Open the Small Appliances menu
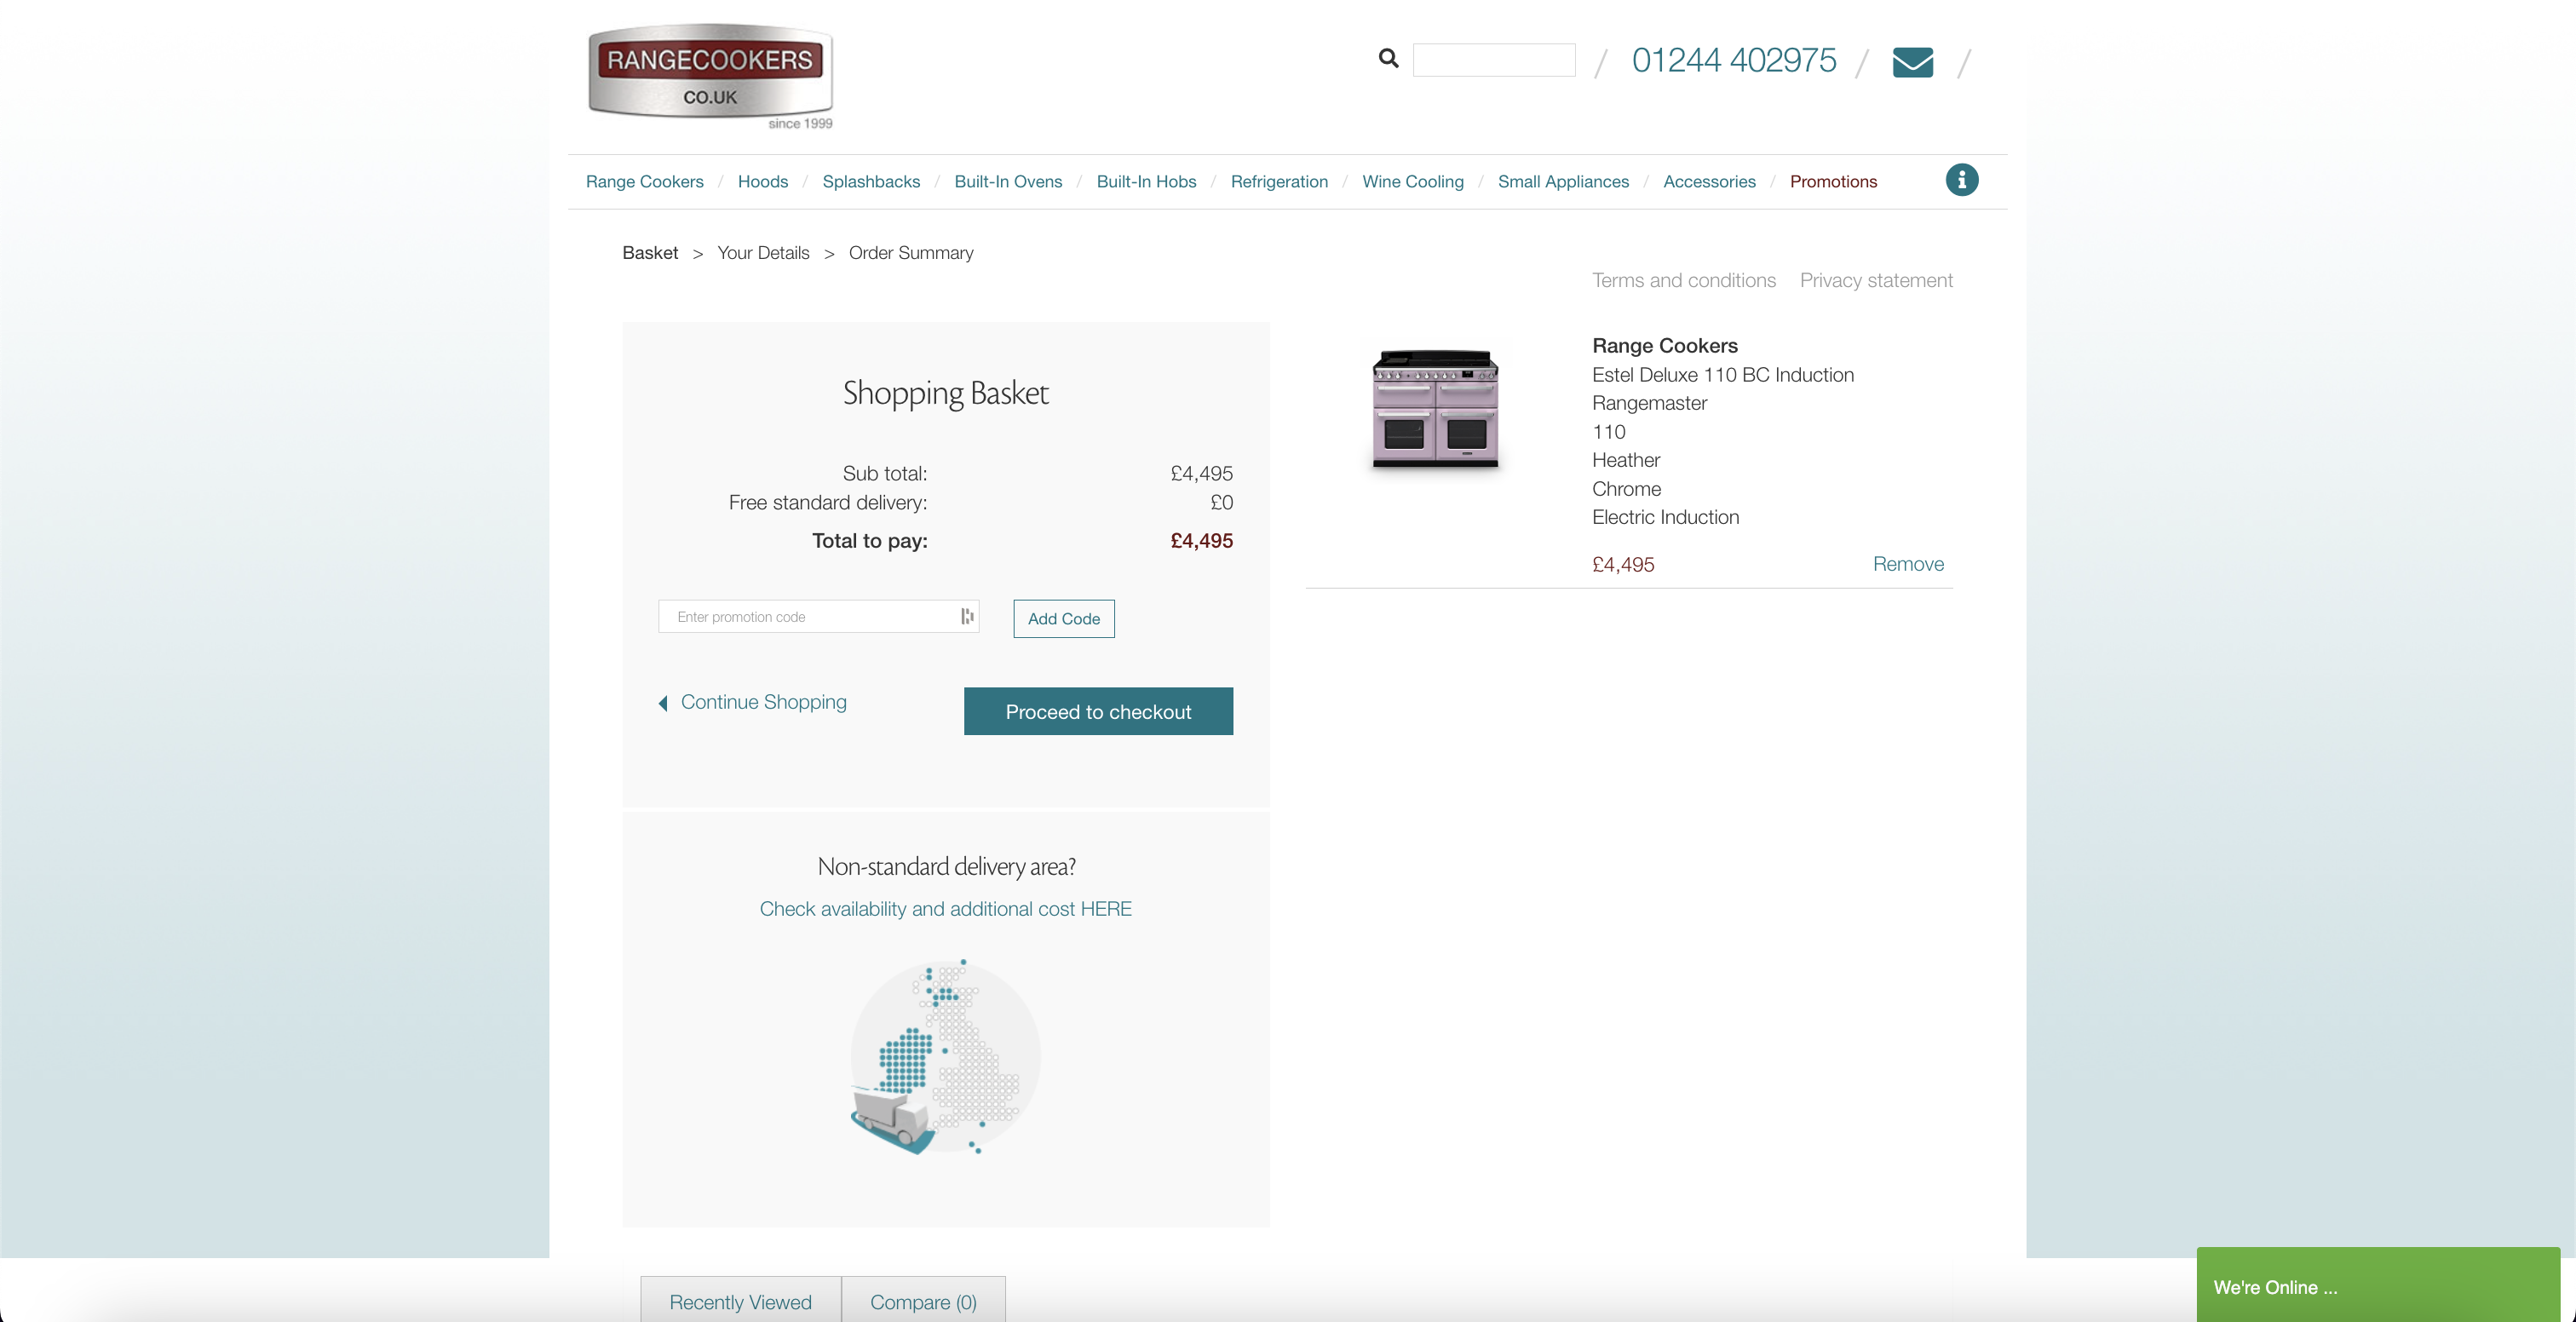 1562,182
